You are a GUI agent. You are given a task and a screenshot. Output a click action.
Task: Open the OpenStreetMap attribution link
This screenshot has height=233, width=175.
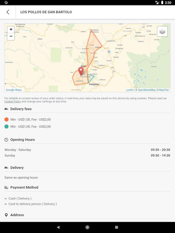[146, 90]
